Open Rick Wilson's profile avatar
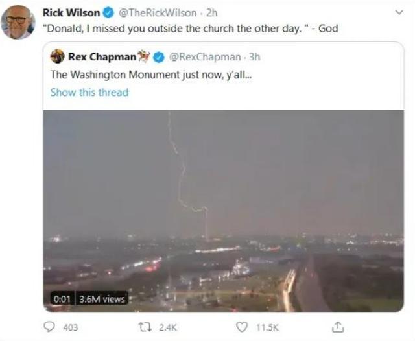This screenshot has width=415, height=341. 18,22
